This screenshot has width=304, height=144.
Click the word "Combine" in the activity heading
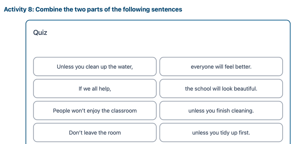(48, 9)
